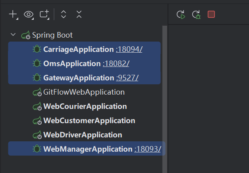Select CarriageApplication in the tree
The image size is (249, 173).
79,49
